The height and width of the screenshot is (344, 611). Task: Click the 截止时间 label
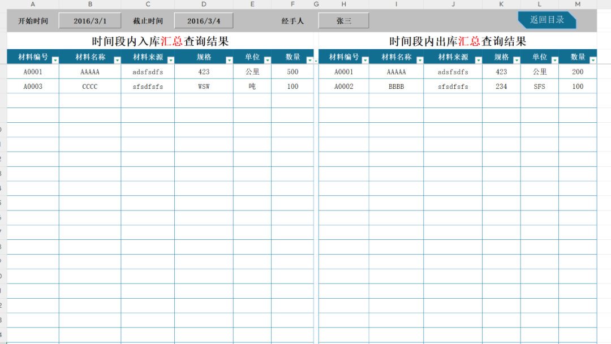tap(148, 20)
